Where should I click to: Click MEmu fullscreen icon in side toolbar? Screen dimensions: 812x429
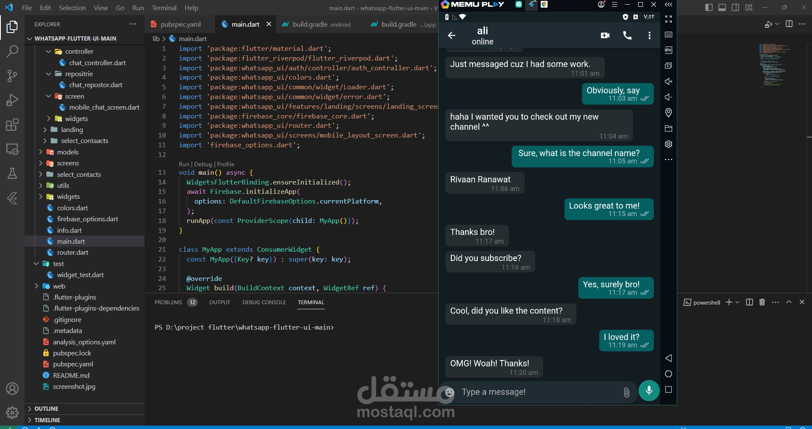[668, 19]
